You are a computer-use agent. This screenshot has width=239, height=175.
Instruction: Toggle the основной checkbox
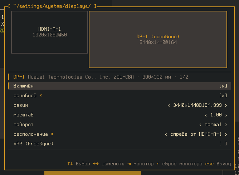click(x=223, y=96)
